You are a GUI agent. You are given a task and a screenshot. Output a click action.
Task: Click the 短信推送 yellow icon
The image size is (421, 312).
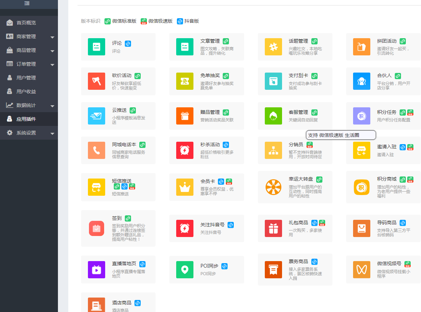click(x=97, y=187)
